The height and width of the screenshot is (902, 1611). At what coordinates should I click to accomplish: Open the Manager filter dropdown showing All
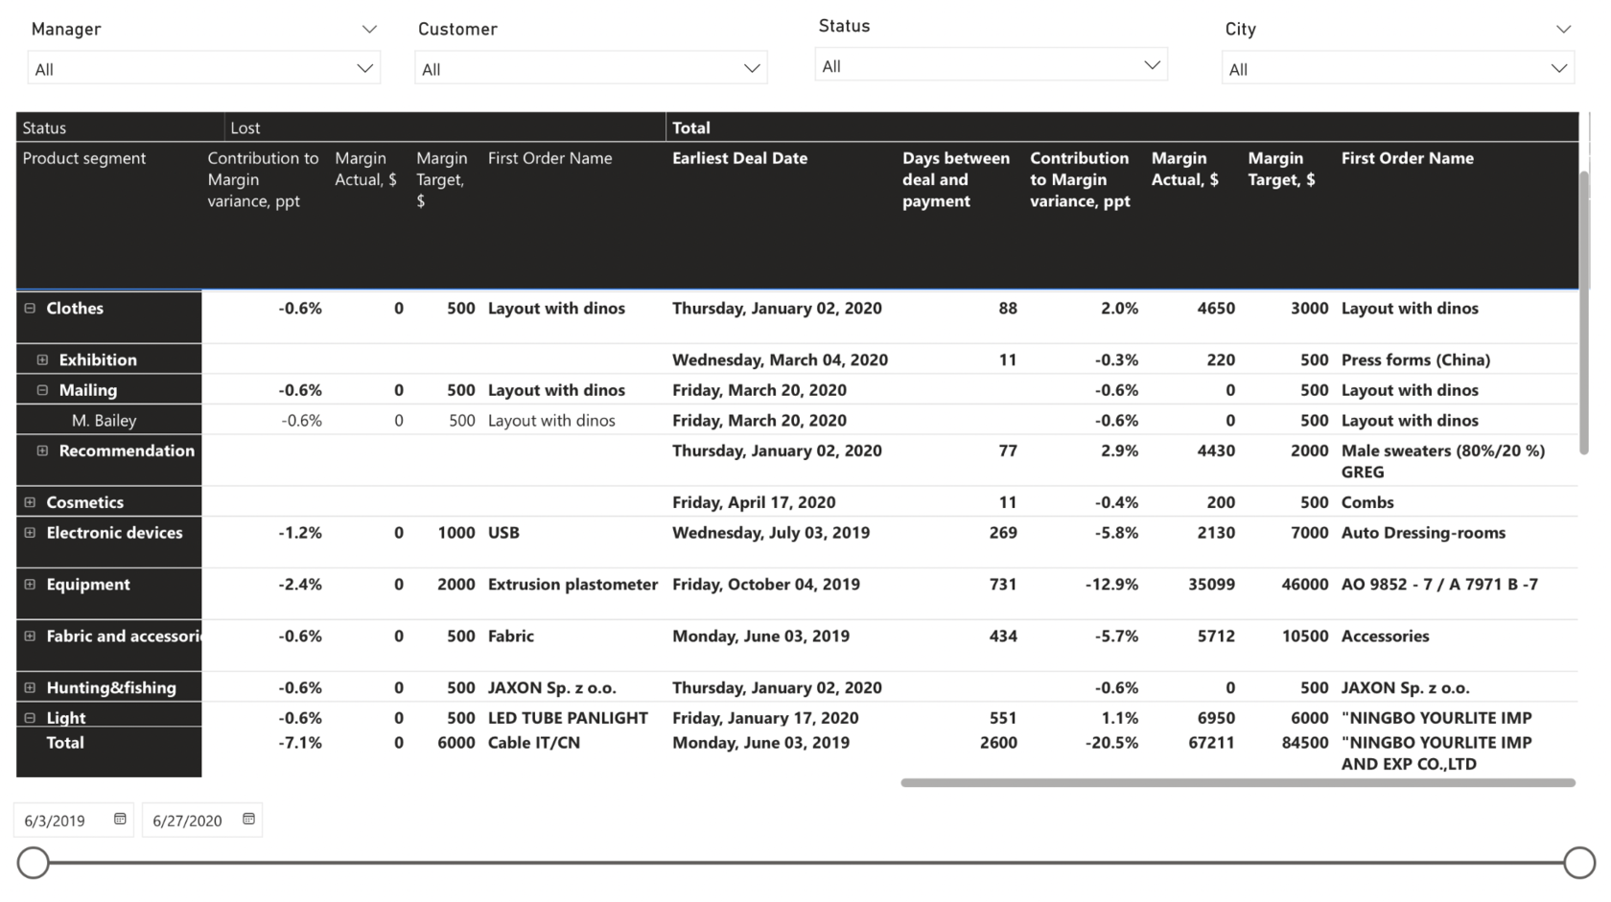tap(204, 68)
